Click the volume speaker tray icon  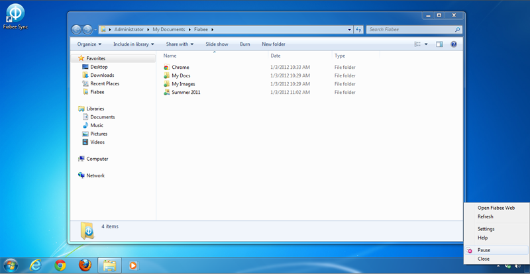coord(517,266)
